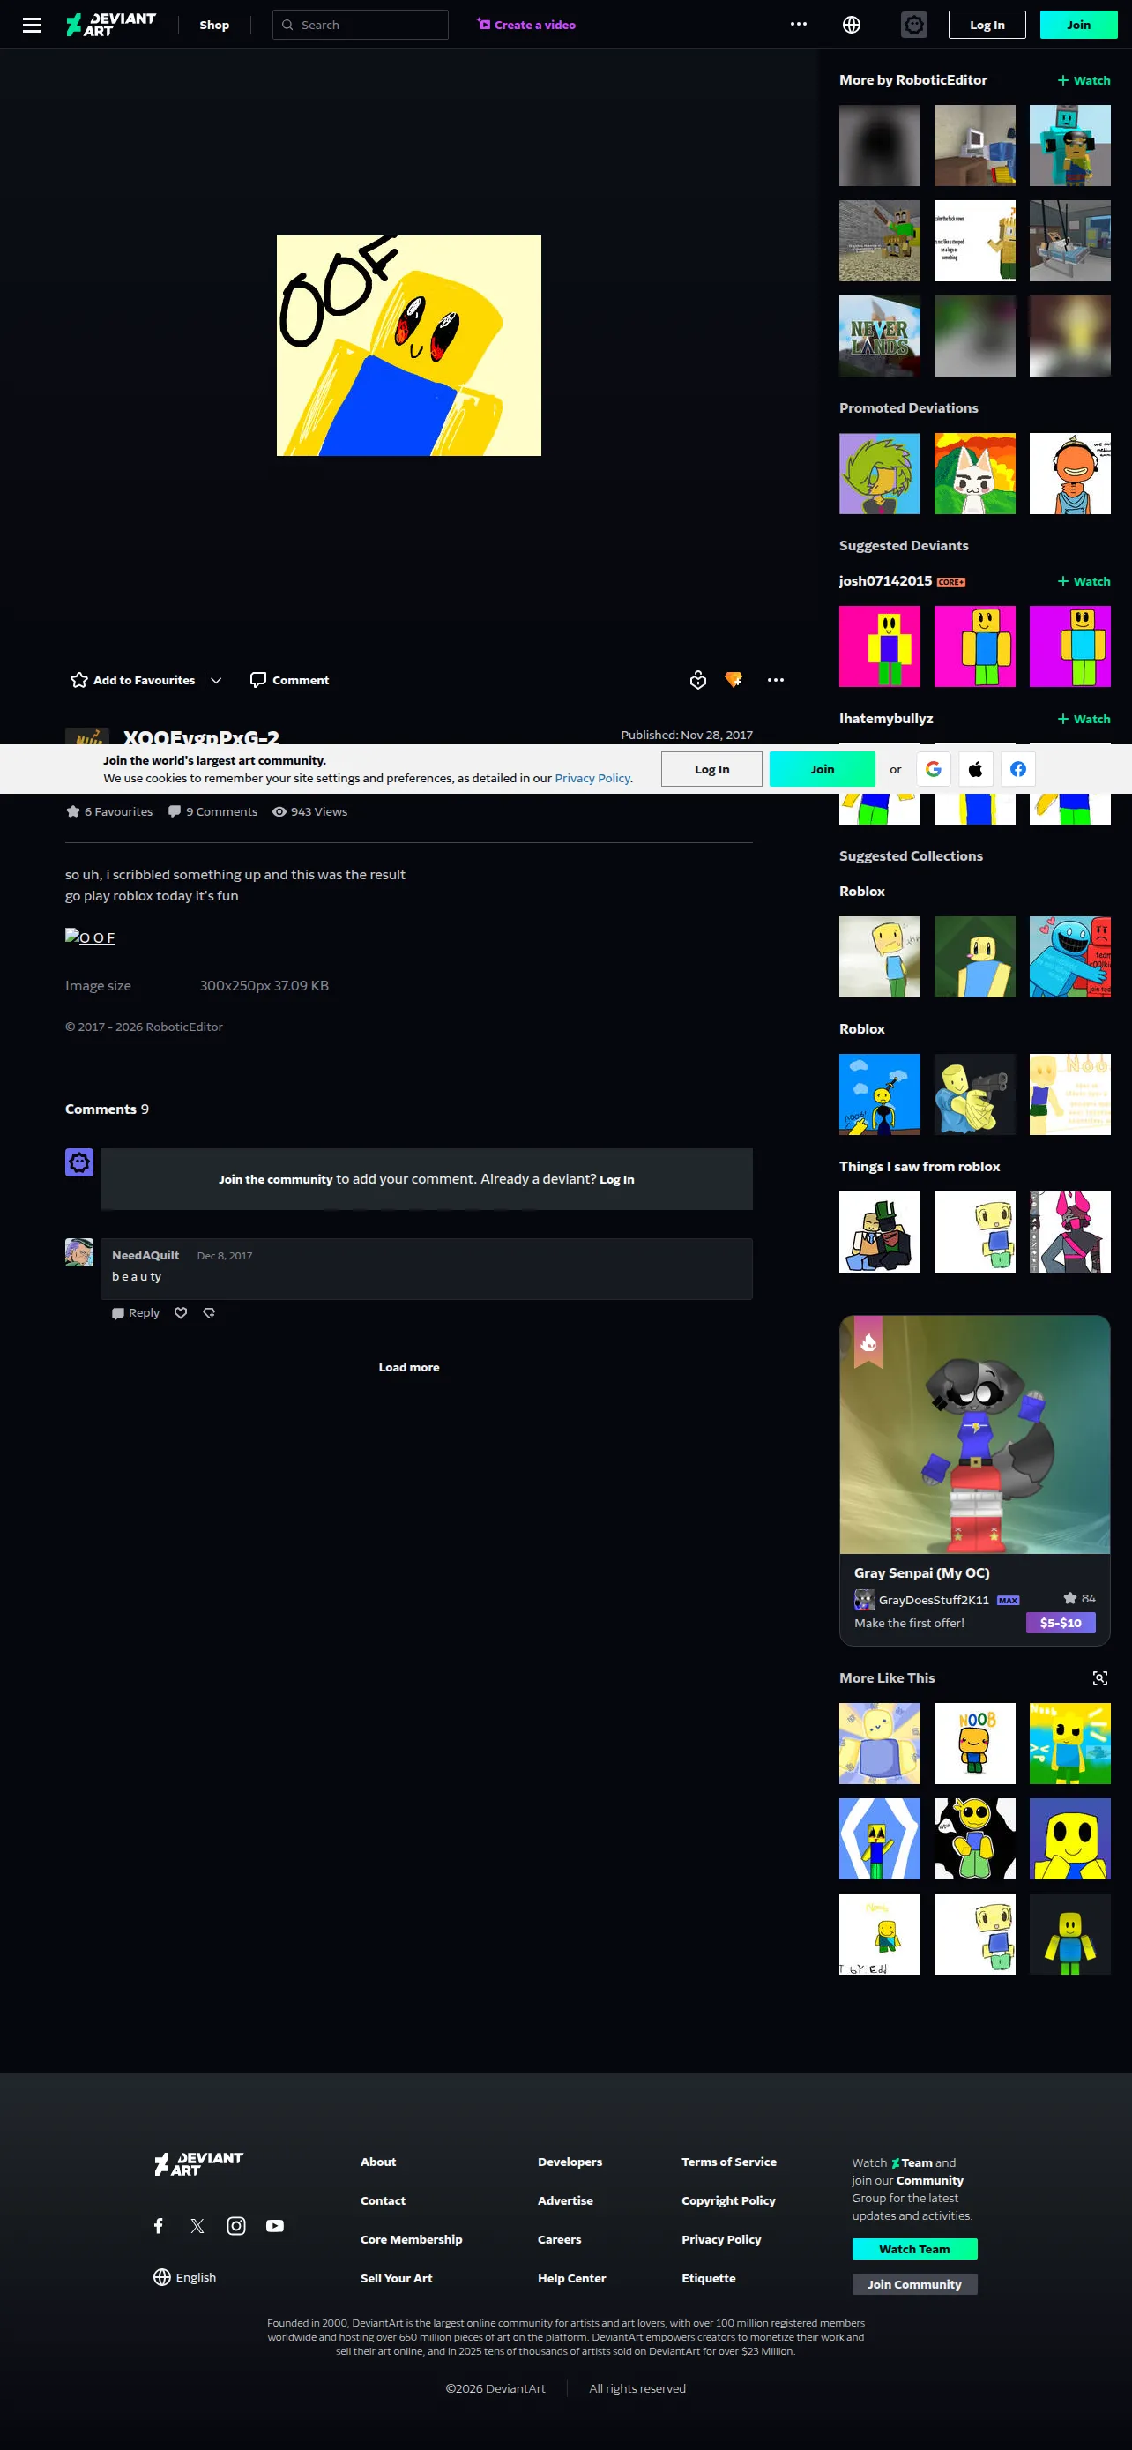Open DeviantArt's X profile from footer

pyautogui.click(x=197, y=2225)
